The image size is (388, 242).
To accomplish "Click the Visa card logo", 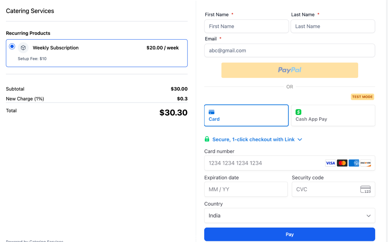I will 330,163.
